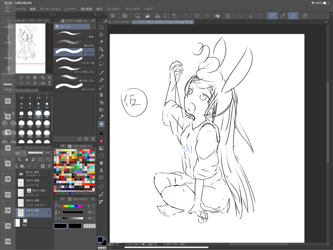Screen dimensions: 333x250
Task: Save the file via toolbar icon
Action: [x=157, y=16]
